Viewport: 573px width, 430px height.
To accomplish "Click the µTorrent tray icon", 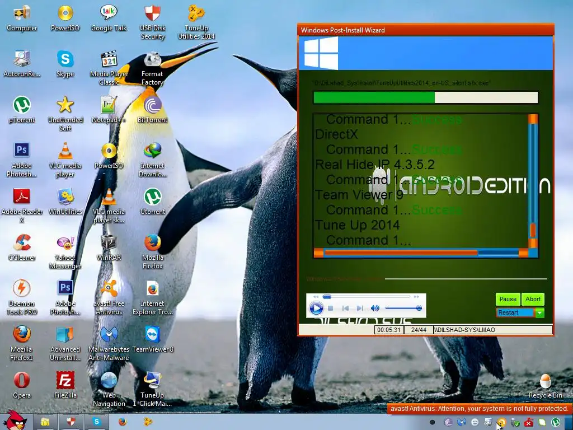I will [556, 423].
